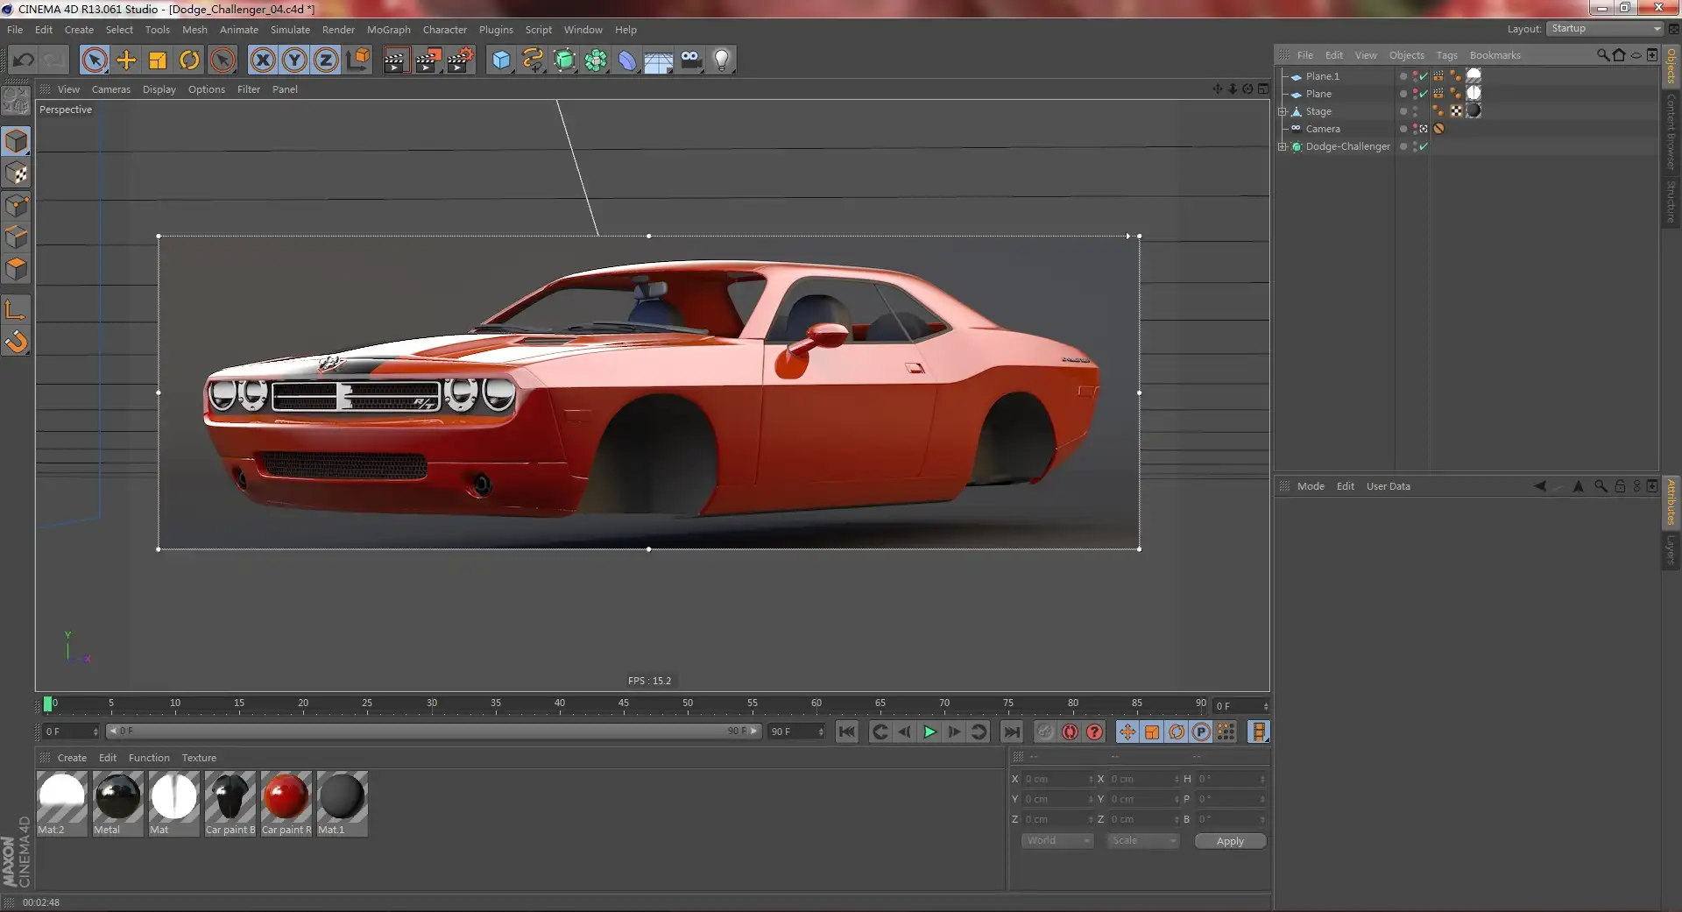
Task: Select the Camera object
Action: point(1323,129)
